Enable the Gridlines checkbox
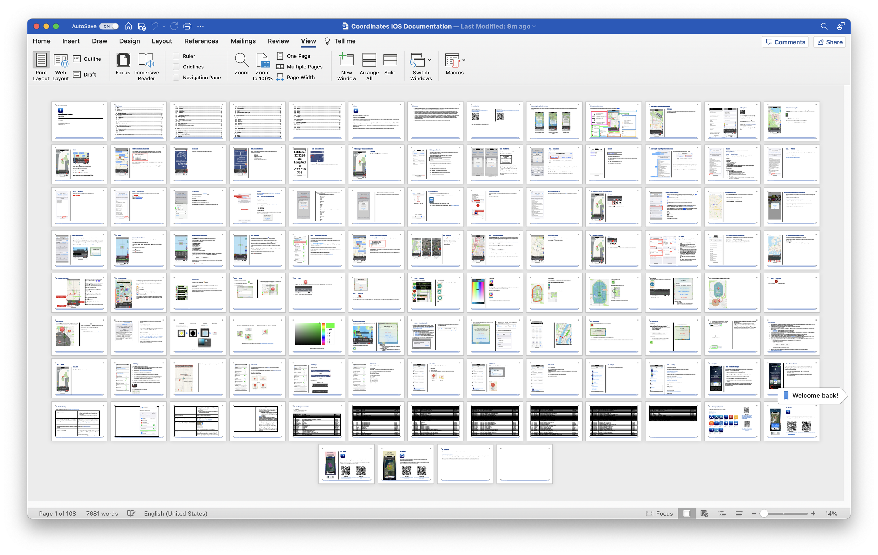 [x=176, y=67]
